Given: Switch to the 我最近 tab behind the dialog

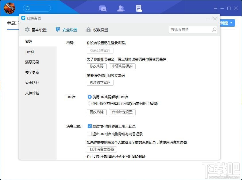Looking at the screenshot, I should pyautogui.click(x=13, y=23).
